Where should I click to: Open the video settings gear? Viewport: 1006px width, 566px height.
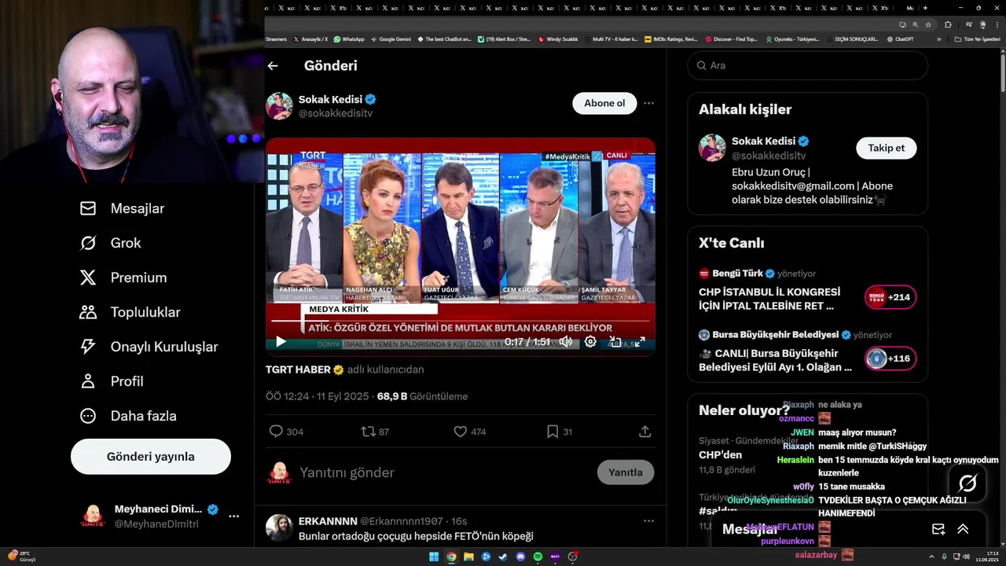(590, 342)
